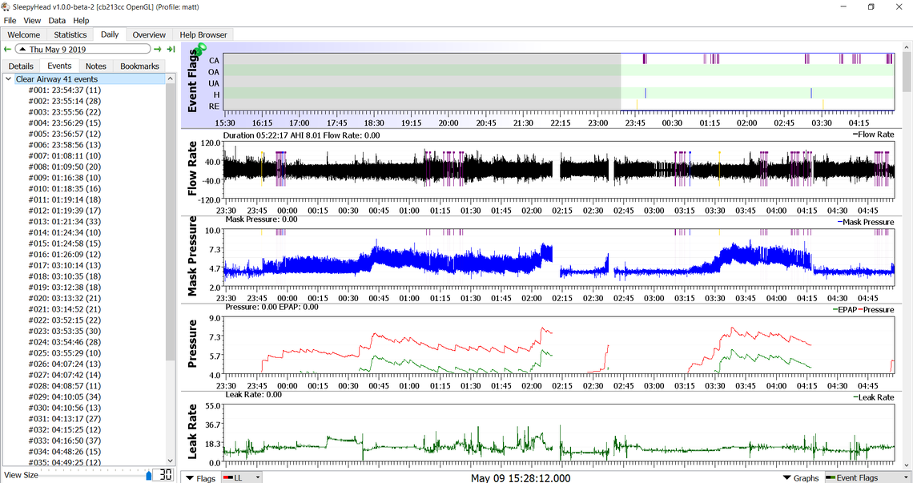The height and width of the screenshot is (483, 913).
Task: Open the File menu
Action: coord(10,20)
